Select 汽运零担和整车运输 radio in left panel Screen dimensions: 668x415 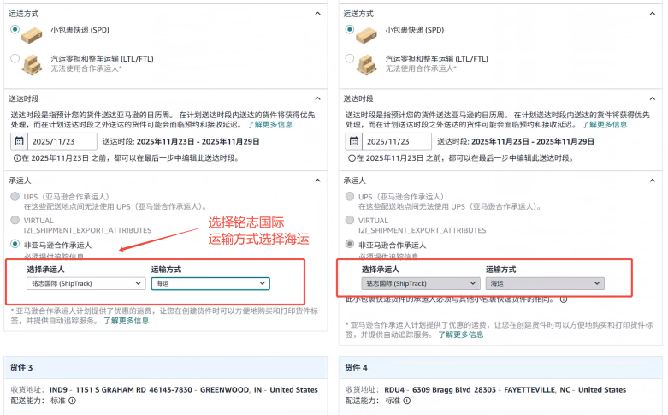[x=15, y=58]
